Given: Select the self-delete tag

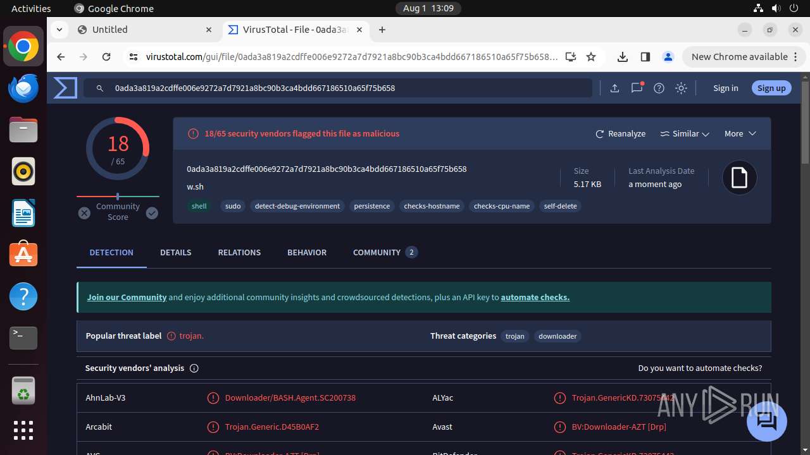Looking at the screenshot, I should click(x=561, y=206).
